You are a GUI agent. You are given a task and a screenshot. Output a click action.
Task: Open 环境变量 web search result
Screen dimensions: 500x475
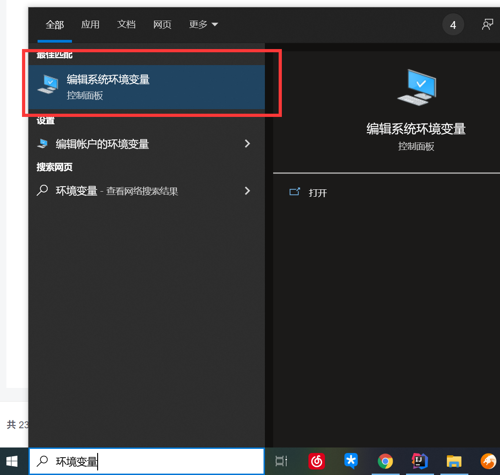click(147, 191)
